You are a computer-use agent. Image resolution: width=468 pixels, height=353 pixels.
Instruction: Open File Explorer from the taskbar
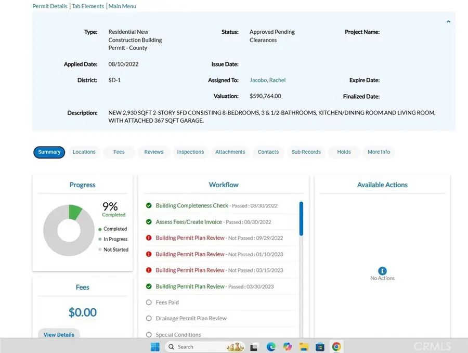coord(304,347)
